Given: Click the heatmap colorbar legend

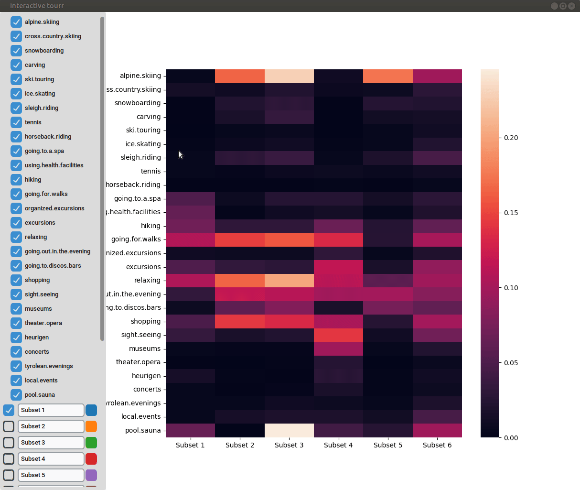Looking at the screenshot, I should (x=490, y=253).
